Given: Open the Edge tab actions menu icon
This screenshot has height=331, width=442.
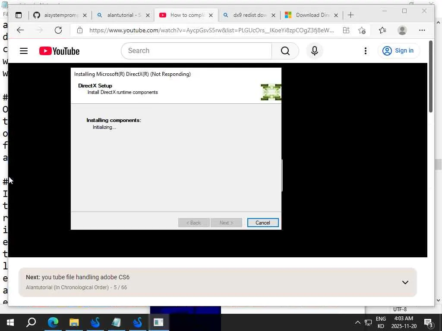Looking at the screenshot, I should coord(19,15).
